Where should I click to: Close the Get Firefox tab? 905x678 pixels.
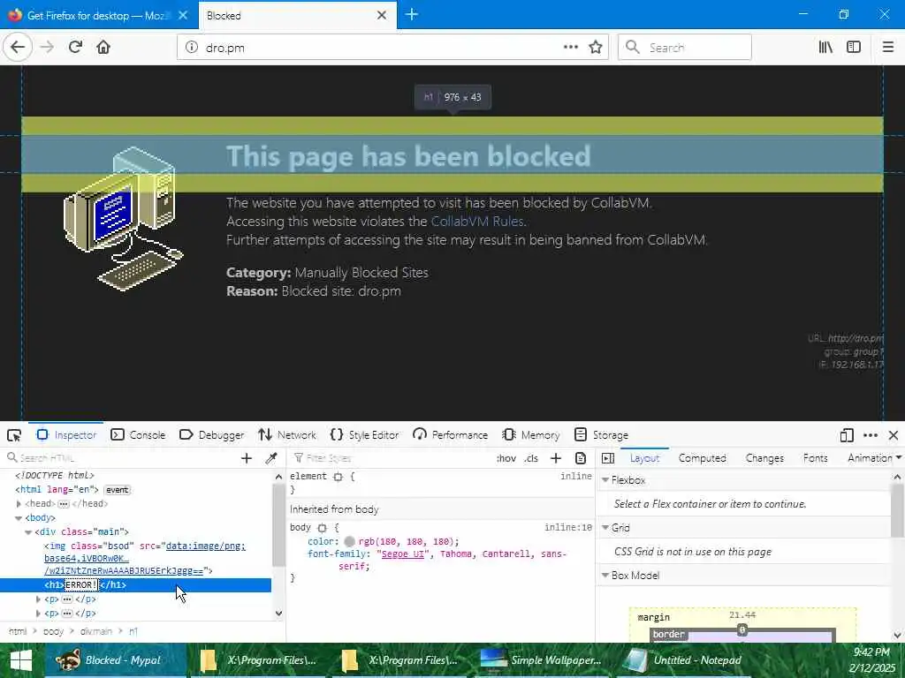(x=183, y=16)
